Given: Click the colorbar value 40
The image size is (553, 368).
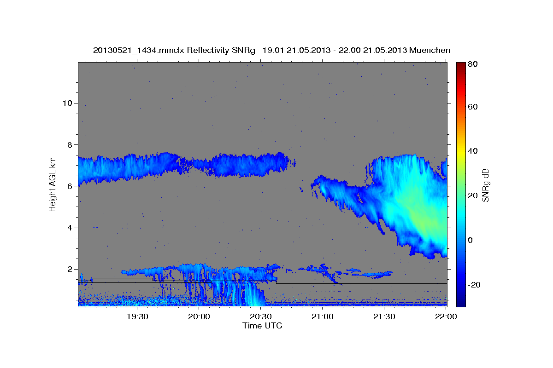Looking at the screenshot, I should coord(473,151).
